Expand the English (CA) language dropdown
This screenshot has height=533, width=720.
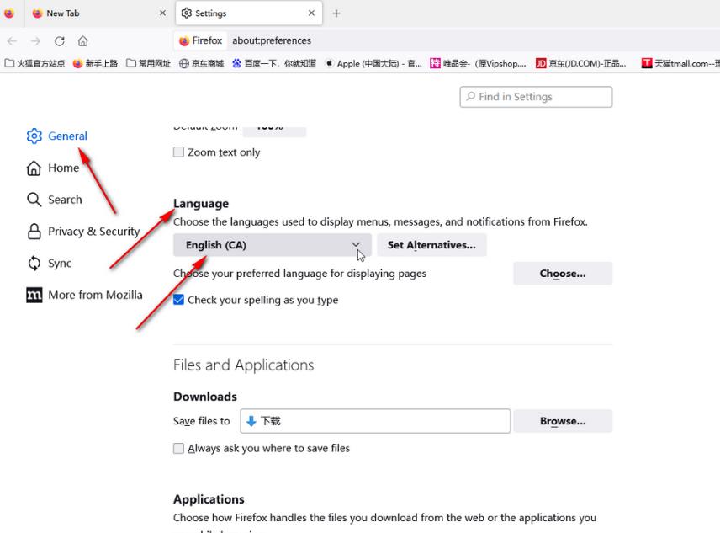tap(273, 245)
